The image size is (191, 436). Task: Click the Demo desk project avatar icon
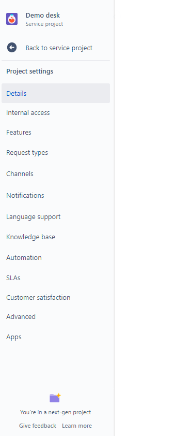(x=12, y=19)
